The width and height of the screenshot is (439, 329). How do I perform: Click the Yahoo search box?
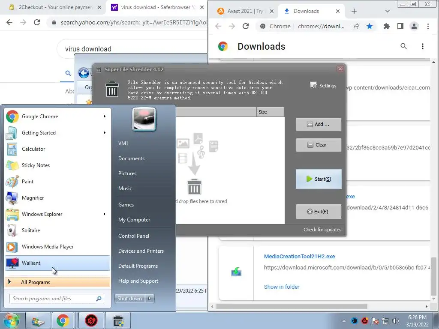click(x=132, y=49)
